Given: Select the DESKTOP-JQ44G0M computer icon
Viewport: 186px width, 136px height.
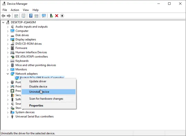Looking at the screenshot, I should 8,22.
